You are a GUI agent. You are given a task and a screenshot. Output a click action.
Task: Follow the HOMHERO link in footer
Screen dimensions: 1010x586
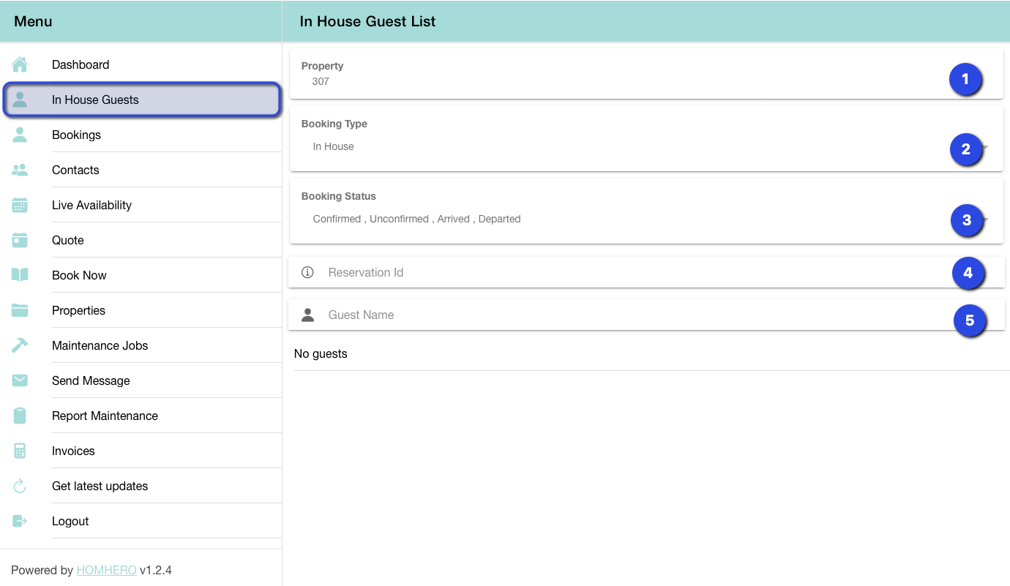pyautogui.click(x=106, y=570)
